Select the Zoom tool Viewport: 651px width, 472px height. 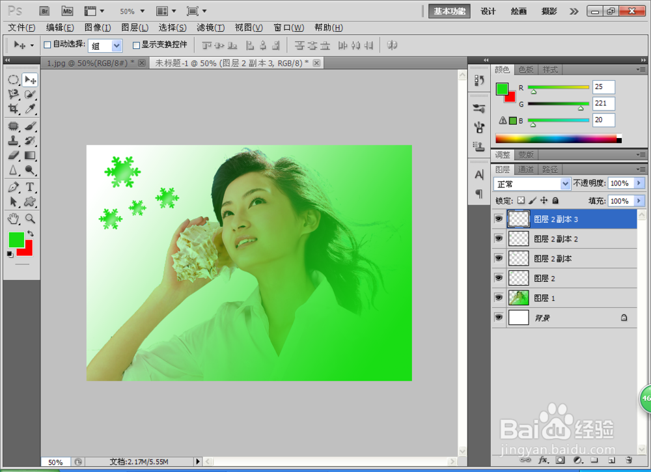coord(30,218)
